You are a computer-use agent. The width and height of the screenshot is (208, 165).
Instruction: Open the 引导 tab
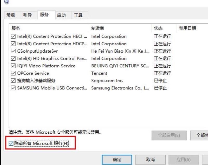(28, 15)
